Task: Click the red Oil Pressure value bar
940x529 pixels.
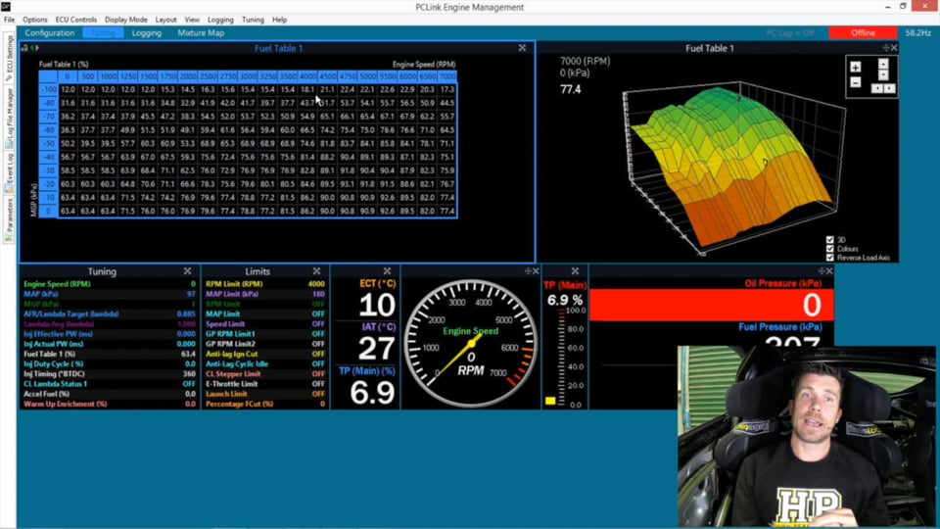Action: click(x=711, y=306)
